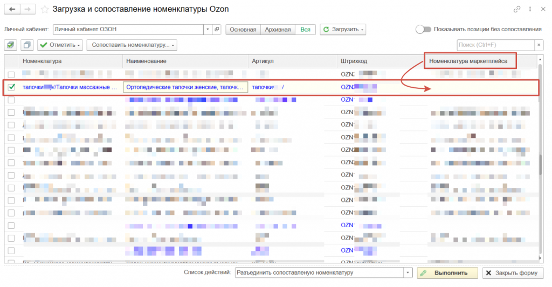Uncheck the checkbox on the тапочки row
This screenshot has width=552, height=287.
[x=11, y=87]
